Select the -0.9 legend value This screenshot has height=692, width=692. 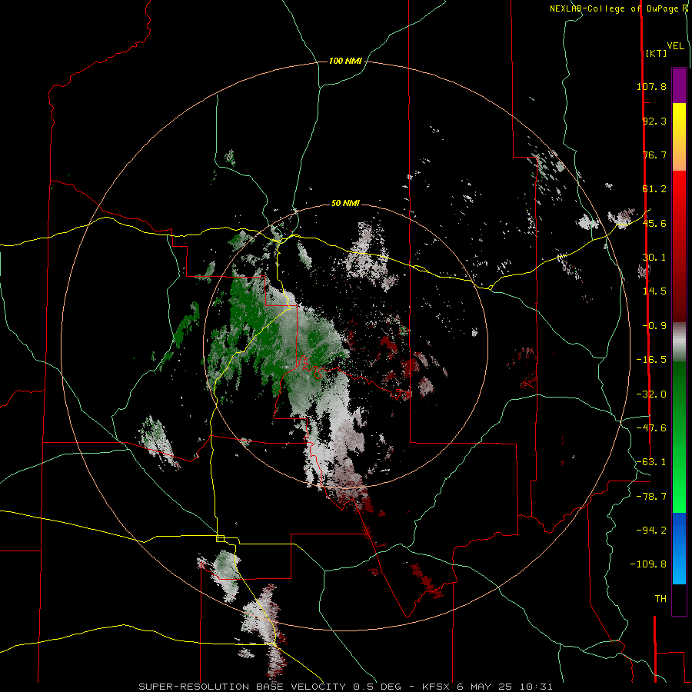point(654,326)
